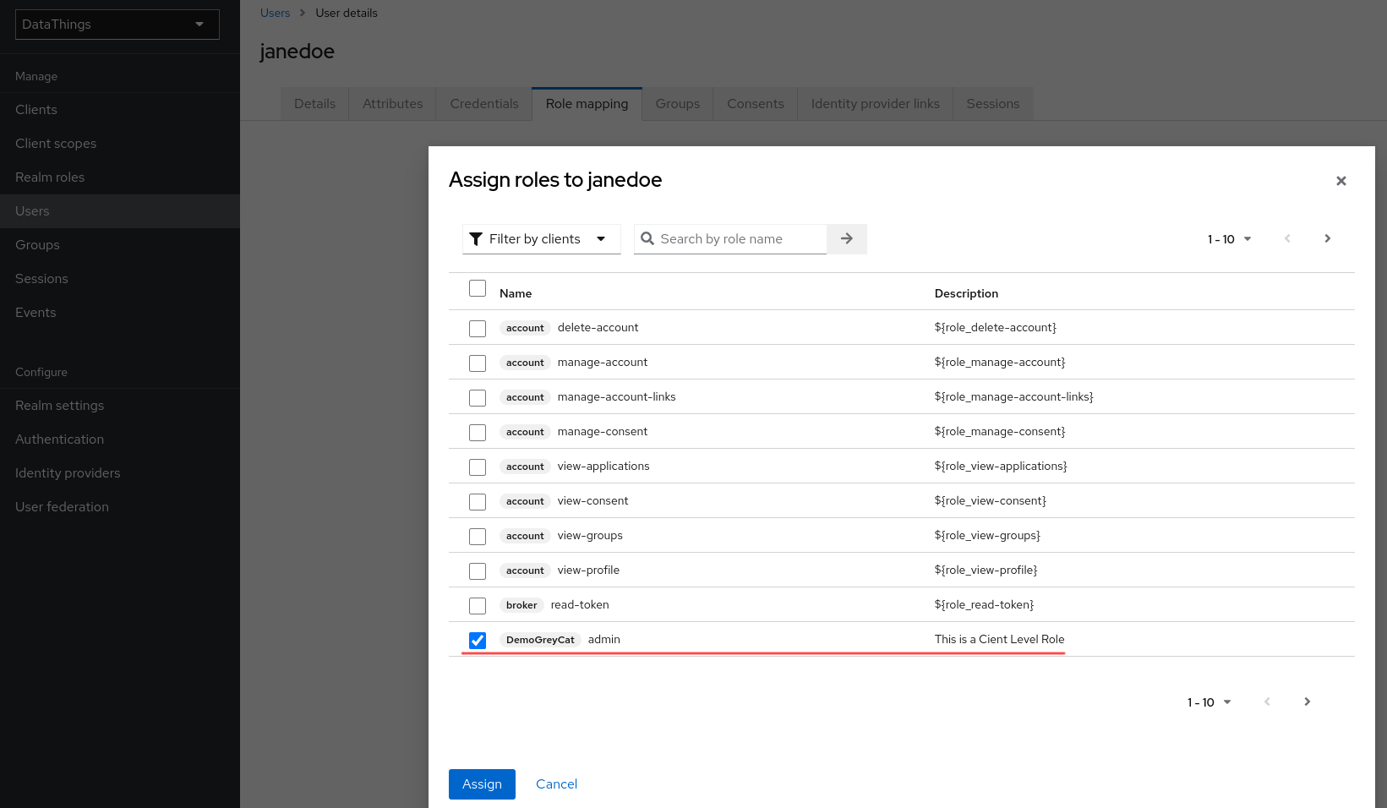Click the Assign button

[x=482, y=784]
